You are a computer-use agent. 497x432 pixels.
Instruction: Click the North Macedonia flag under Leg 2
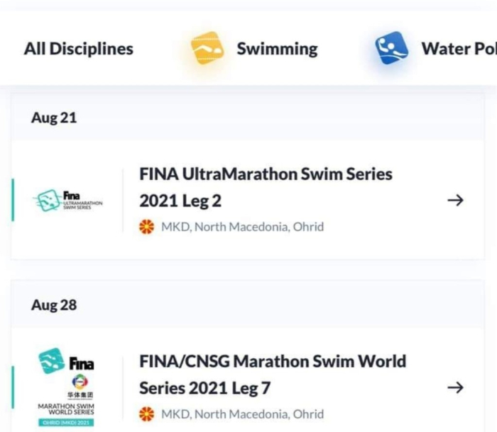147,227
